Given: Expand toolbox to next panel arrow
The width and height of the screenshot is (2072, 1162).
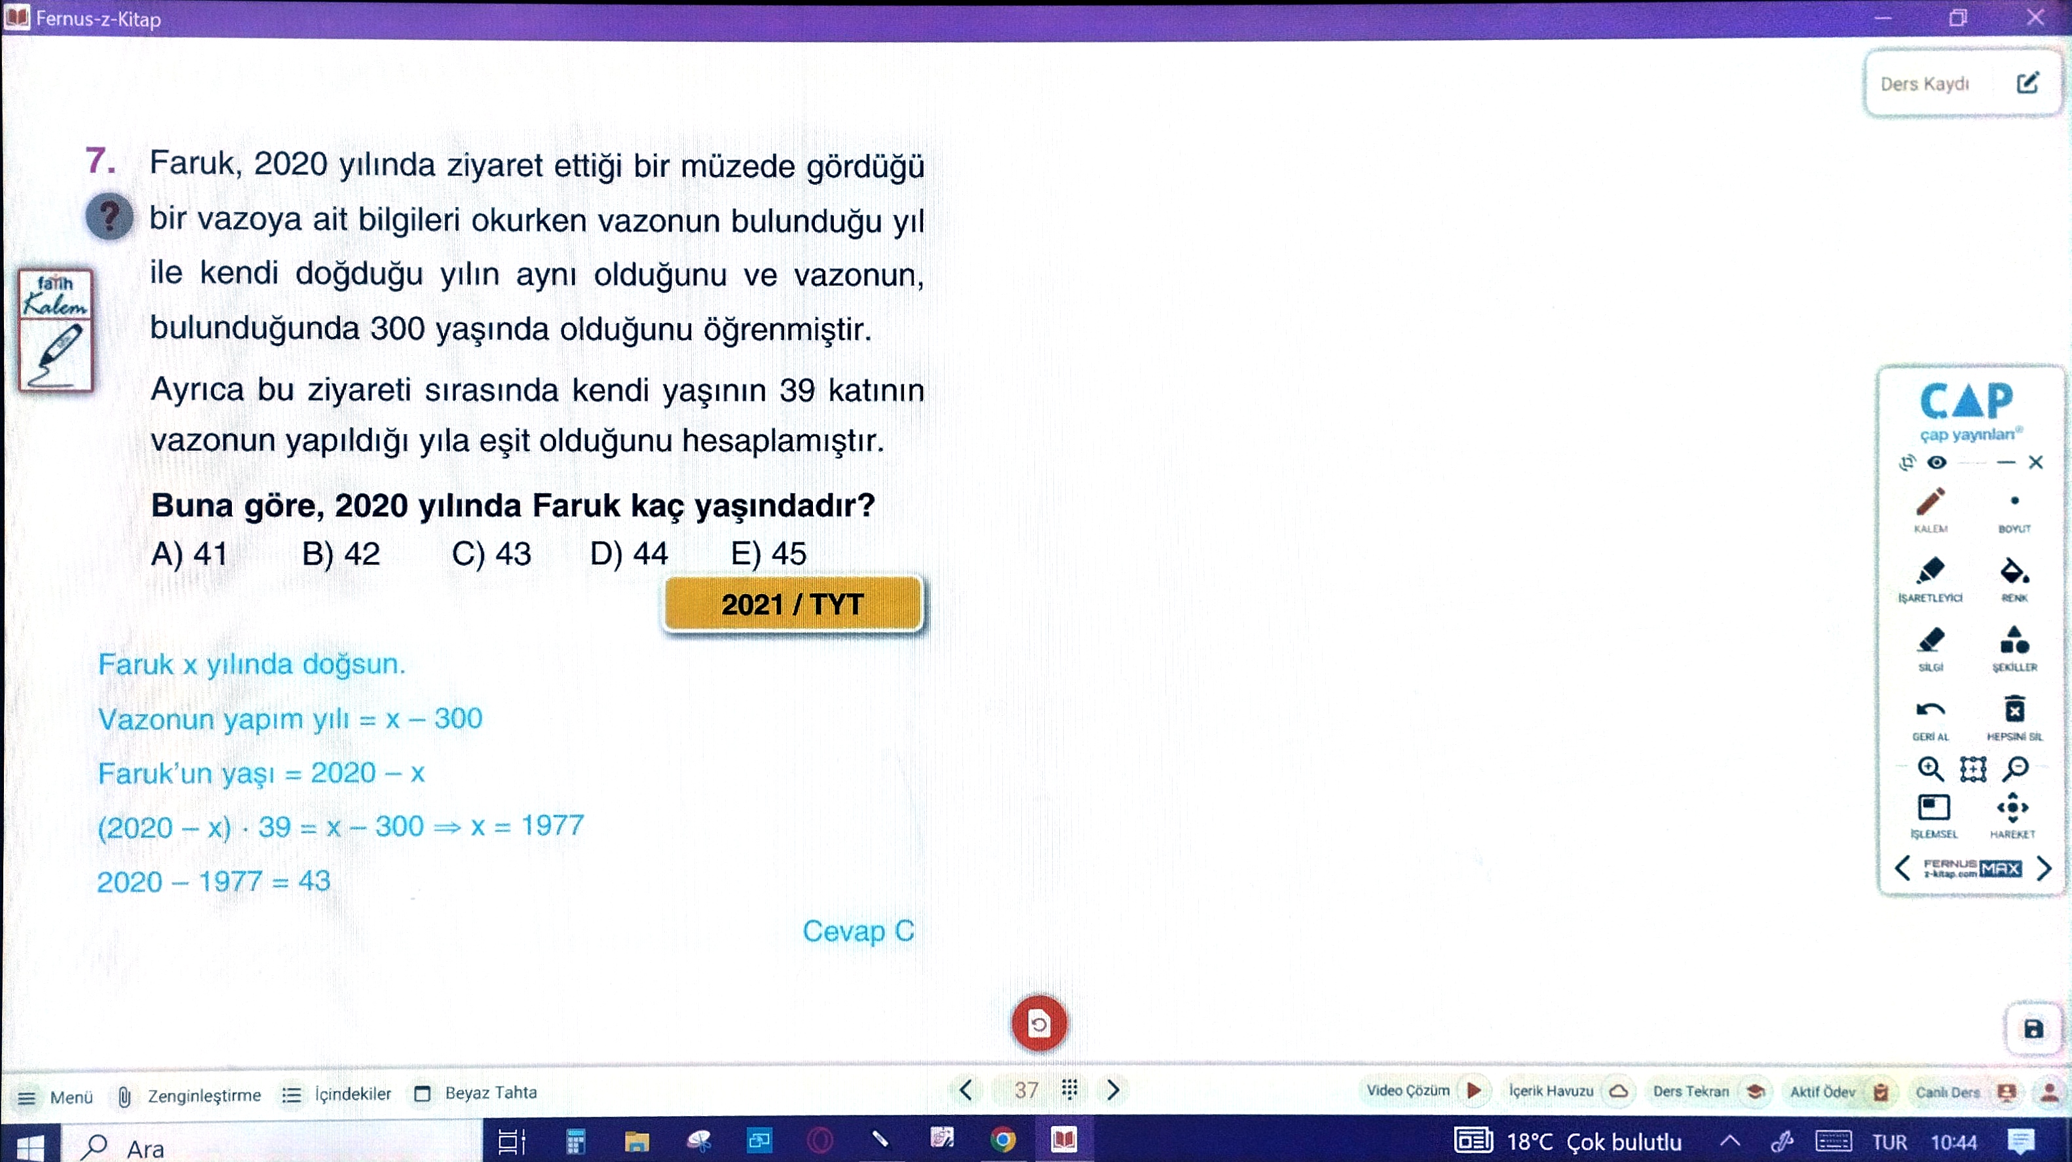Looking at the screenshot, I should [2044, 869].
